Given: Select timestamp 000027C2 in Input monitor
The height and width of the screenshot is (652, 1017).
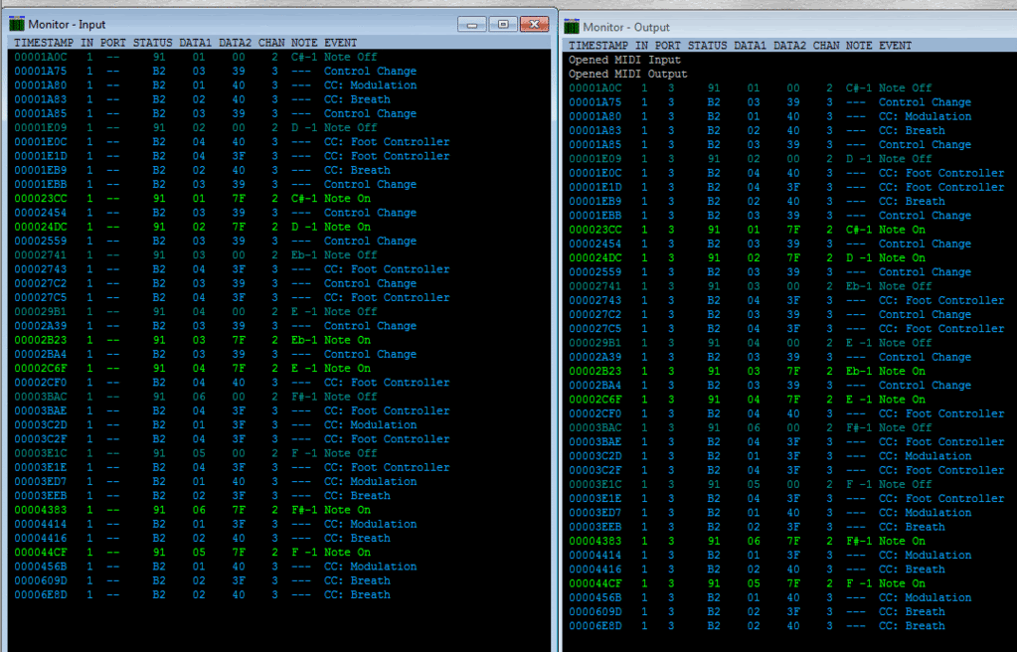Looking at the screenshot, I should [x=40, y=283].
